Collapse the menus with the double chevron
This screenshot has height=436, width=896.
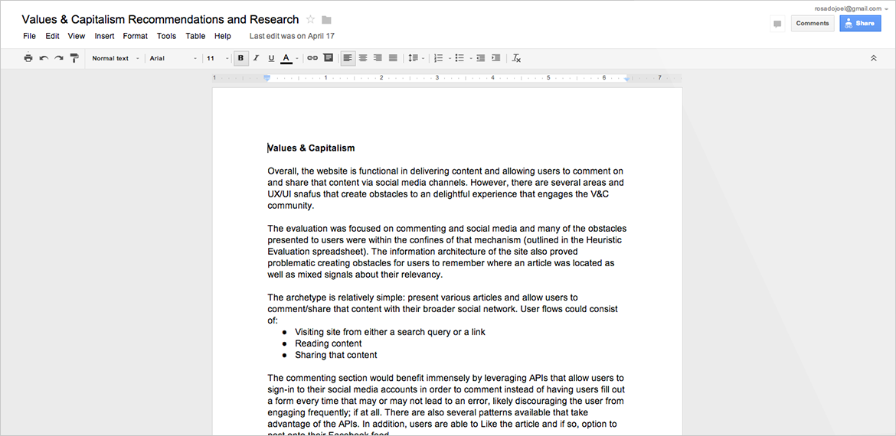click(x=873, y=58)
